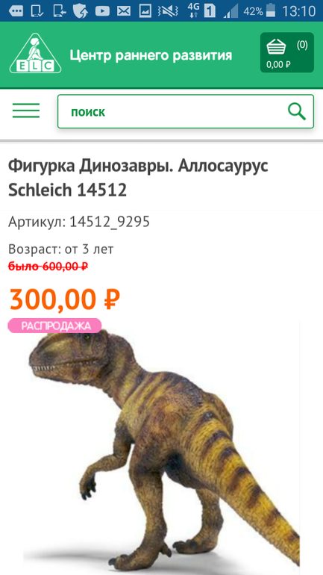Tap the mail notification icon
Screen dimensions: 323x575
(124, 11)
